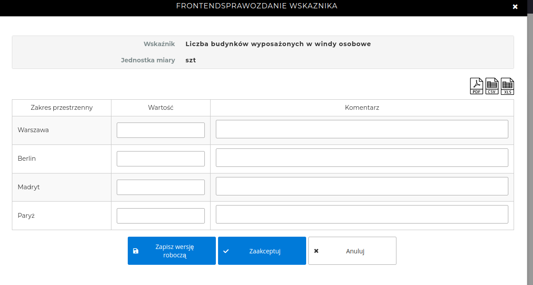This screenshot has width=533, height=285.
Task: Click the vertical scrollbar on the right
Action: click(530, 149)
